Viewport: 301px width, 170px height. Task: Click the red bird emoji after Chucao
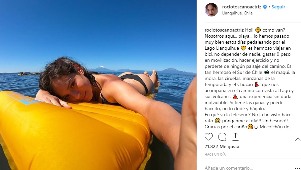[257, 84]
